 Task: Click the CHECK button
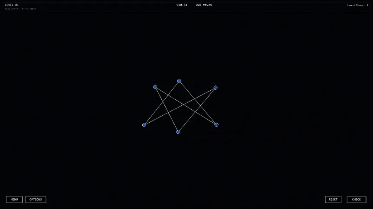[357, 199]
